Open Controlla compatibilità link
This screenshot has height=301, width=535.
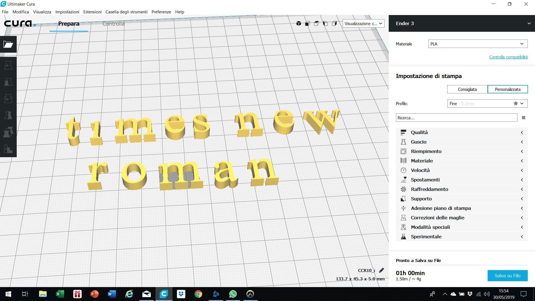pos(508,57)
